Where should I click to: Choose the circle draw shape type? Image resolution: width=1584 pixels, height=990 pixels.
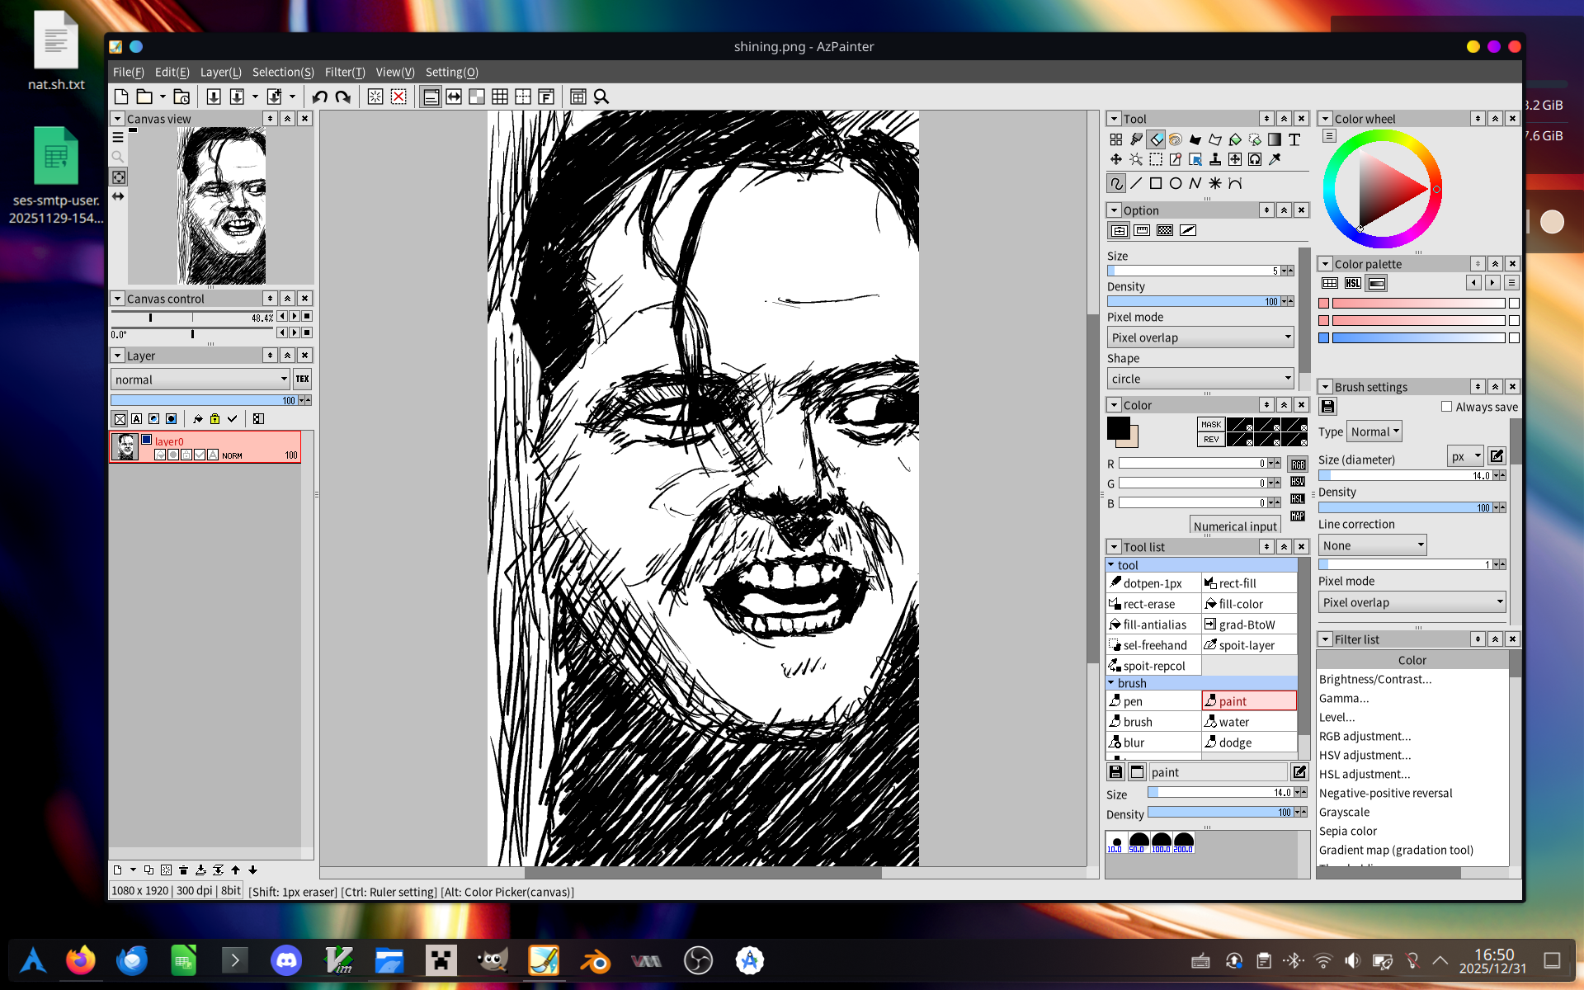[x=1176, y=183]
